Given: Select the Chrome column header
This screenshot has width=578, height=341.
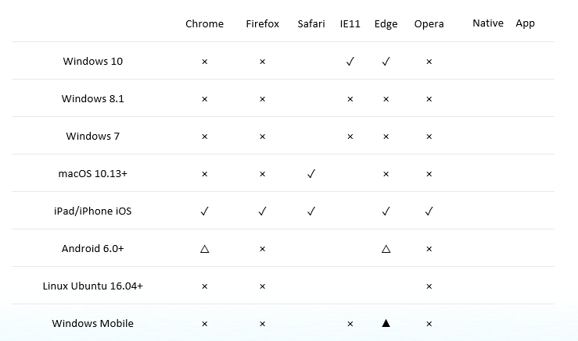Looking at the screenshot, I should click(205, 23).
